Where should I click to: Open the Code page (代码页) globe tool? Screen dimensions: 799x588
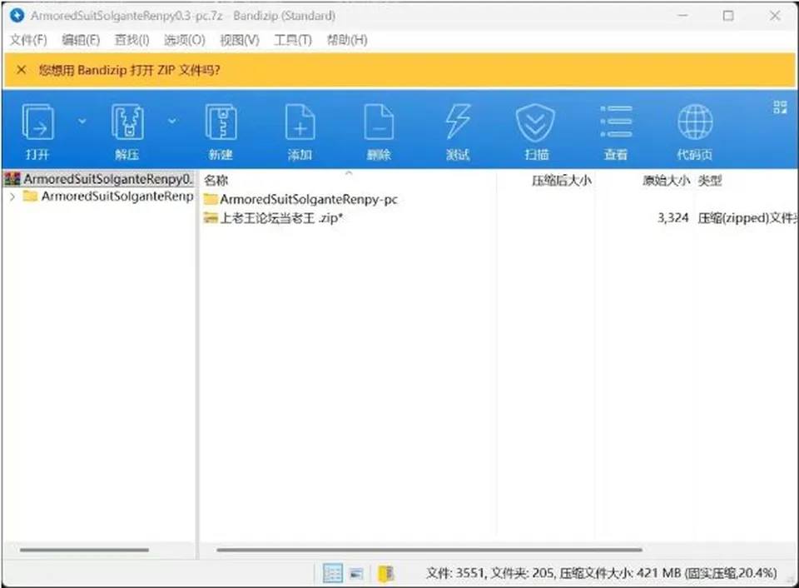[695, 122]
